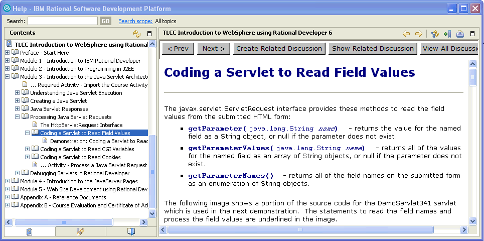Go forward using the yellow right arrow
Screen dimensions: 484x241
[x=419, y=34]
